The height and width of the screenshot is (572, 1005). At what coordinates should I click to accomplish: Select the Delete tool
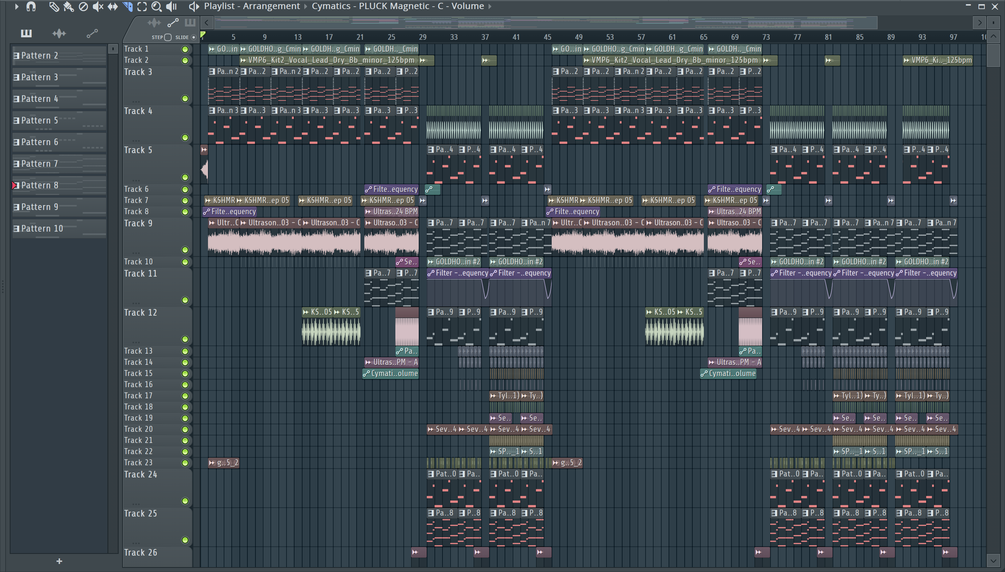[x=83, y=6]
